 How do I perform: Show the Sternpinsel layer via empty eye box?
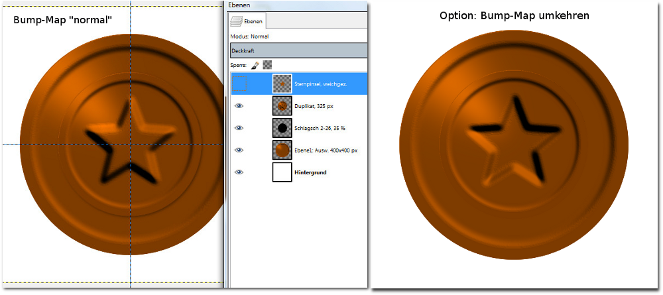239,84
